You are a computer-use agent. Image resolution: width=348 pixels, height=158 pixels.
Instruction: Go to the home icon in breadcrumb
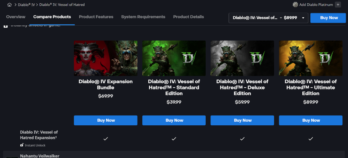click(9, 5)
